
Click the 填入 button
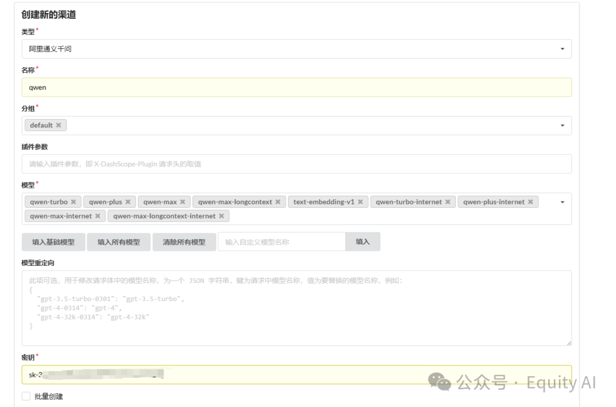point(363,241)
